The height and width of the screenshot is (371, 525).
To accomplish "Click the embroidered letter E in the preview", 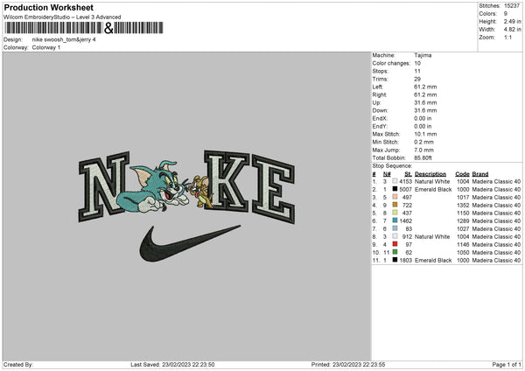I will coord(274,189).
